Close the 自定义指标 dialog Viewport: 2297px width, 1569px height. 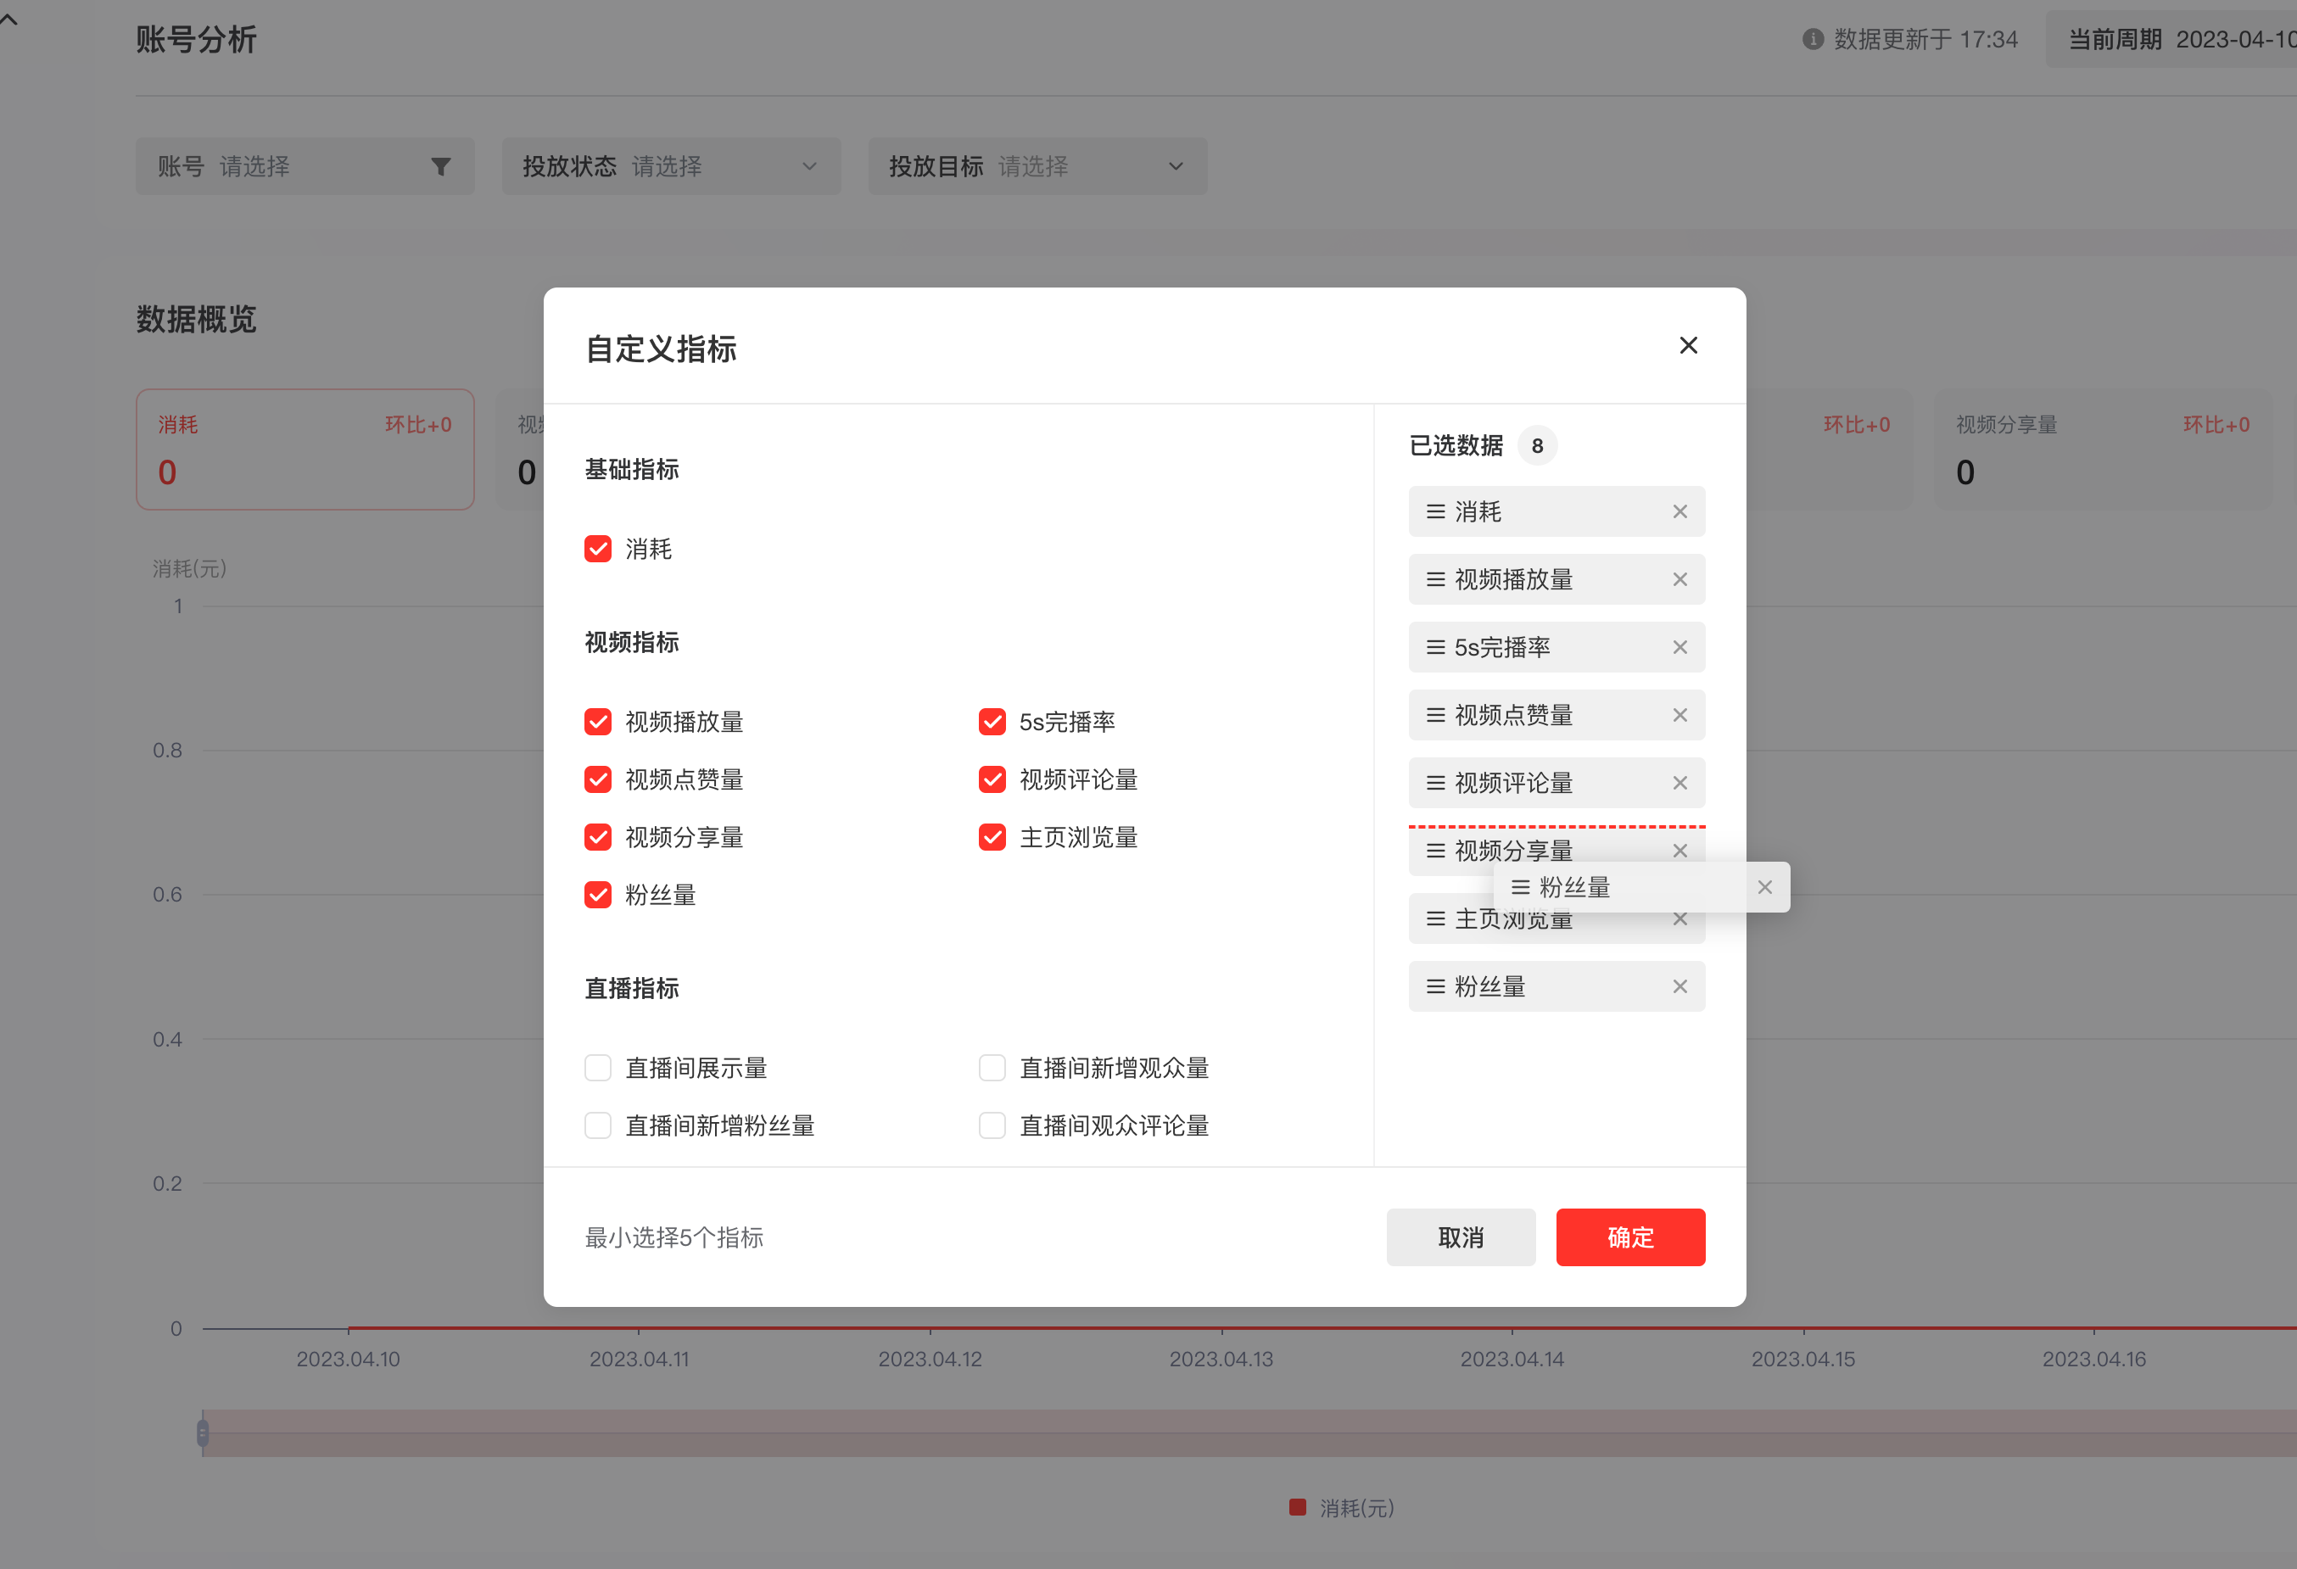1688,346
